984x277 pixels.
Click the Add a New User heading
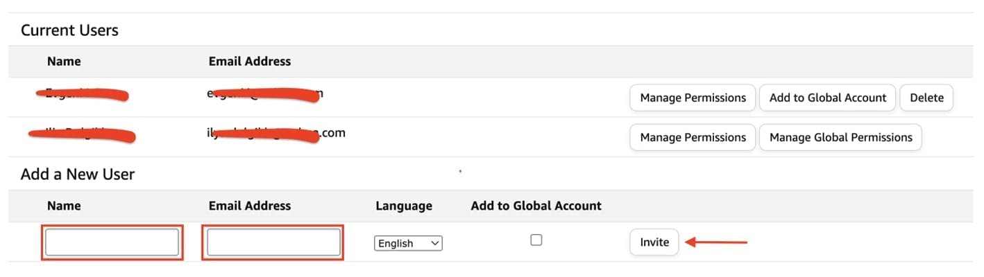pos(78,174)
